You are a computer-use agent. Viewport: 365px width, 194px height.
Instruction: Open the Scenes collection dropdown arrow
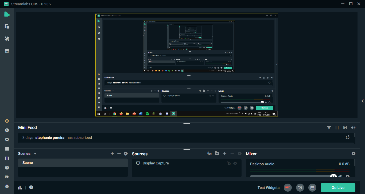[x=35, y=154]
